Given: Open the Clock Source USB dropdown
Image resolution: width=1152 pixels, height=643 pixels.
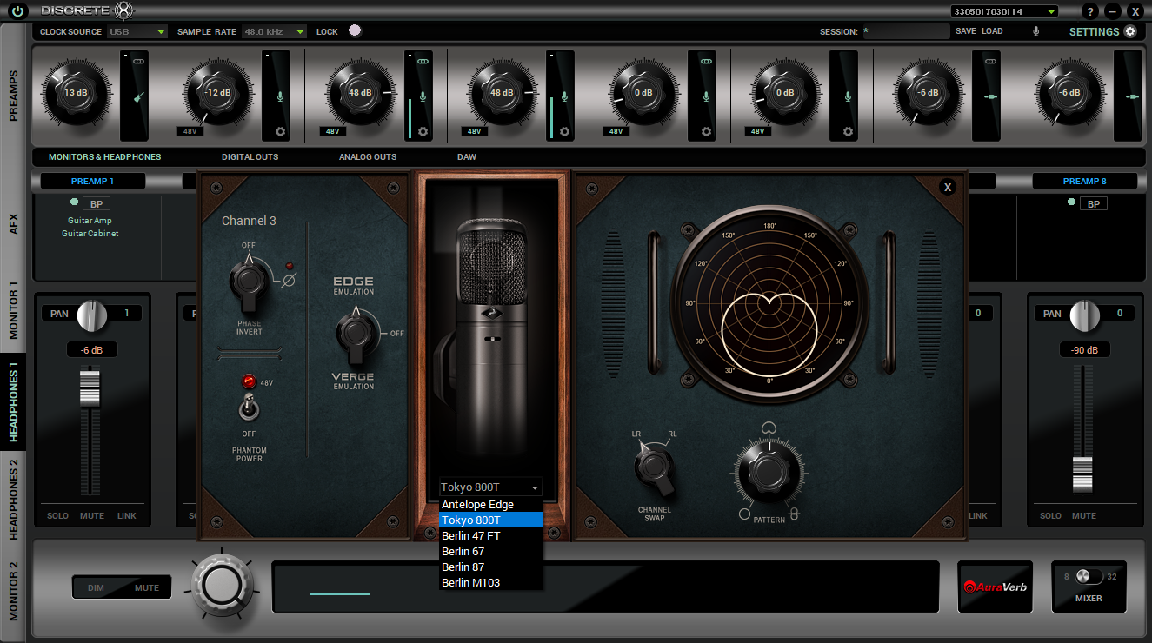Looking at the screenshot, I should 137,31.
